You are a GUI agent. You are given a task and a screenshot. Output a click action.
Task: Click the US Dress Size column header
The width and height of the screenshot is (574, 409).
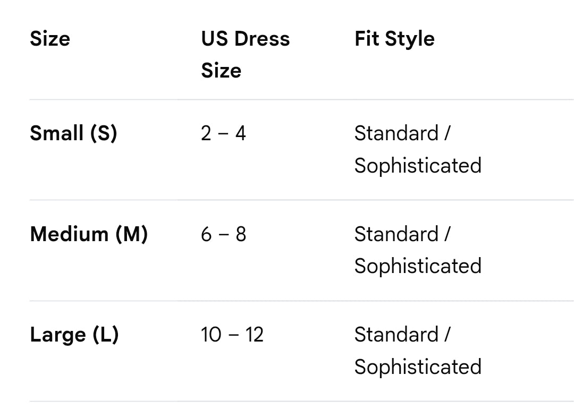pos(245,54)
